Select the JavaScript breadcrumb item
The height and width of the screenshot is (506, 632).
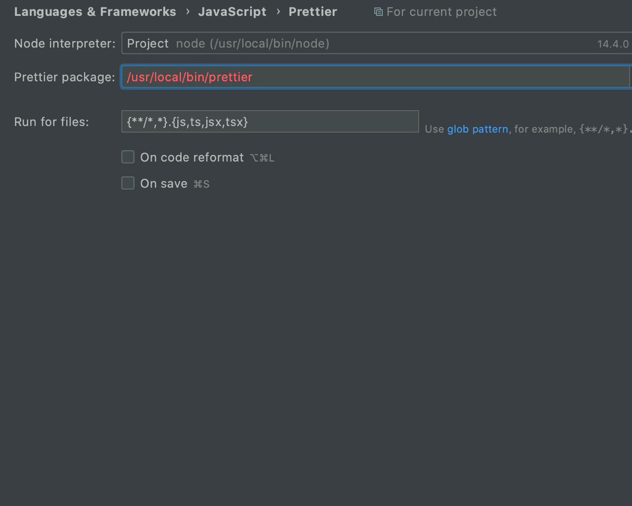232,12
